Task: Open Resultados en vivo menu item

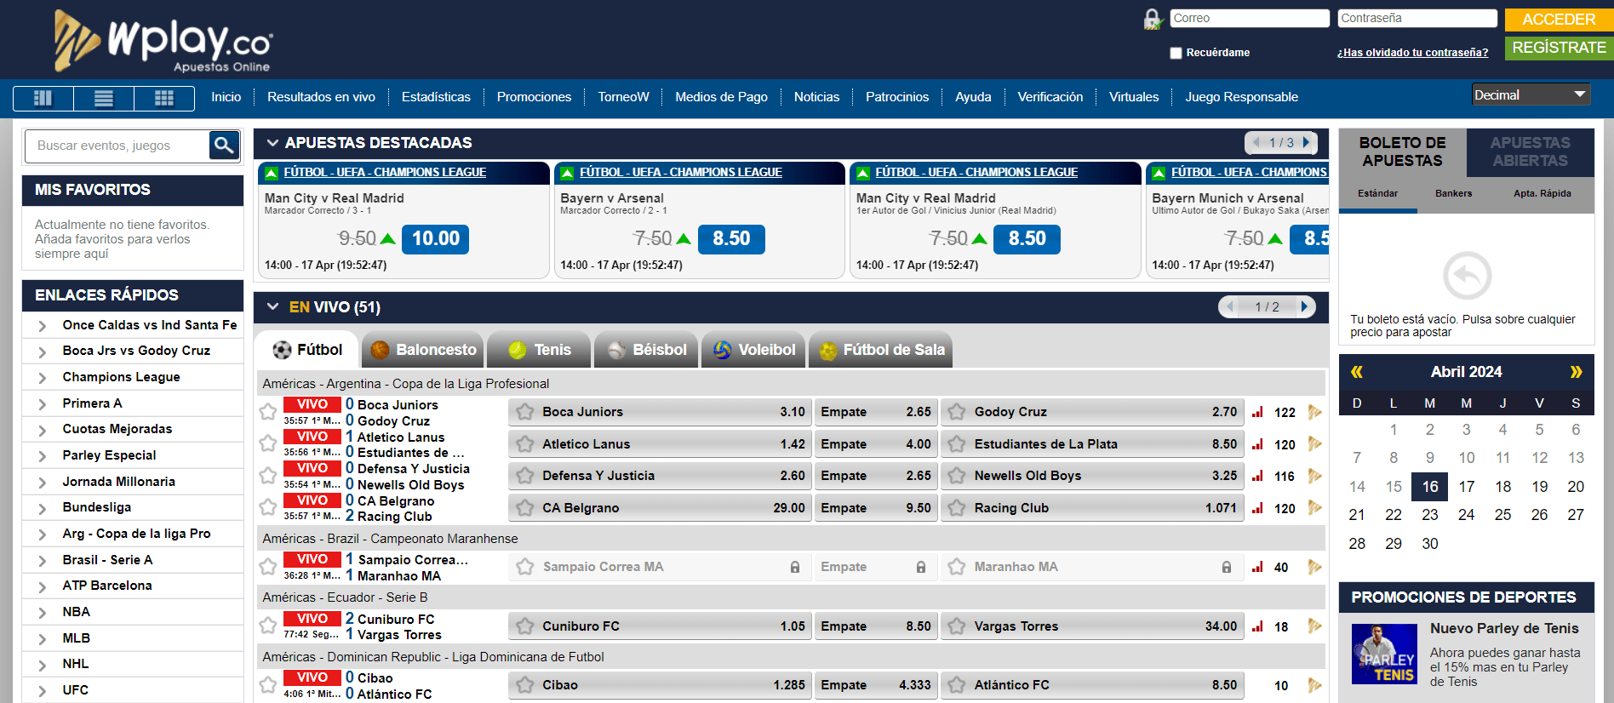Action: (321, 97)
